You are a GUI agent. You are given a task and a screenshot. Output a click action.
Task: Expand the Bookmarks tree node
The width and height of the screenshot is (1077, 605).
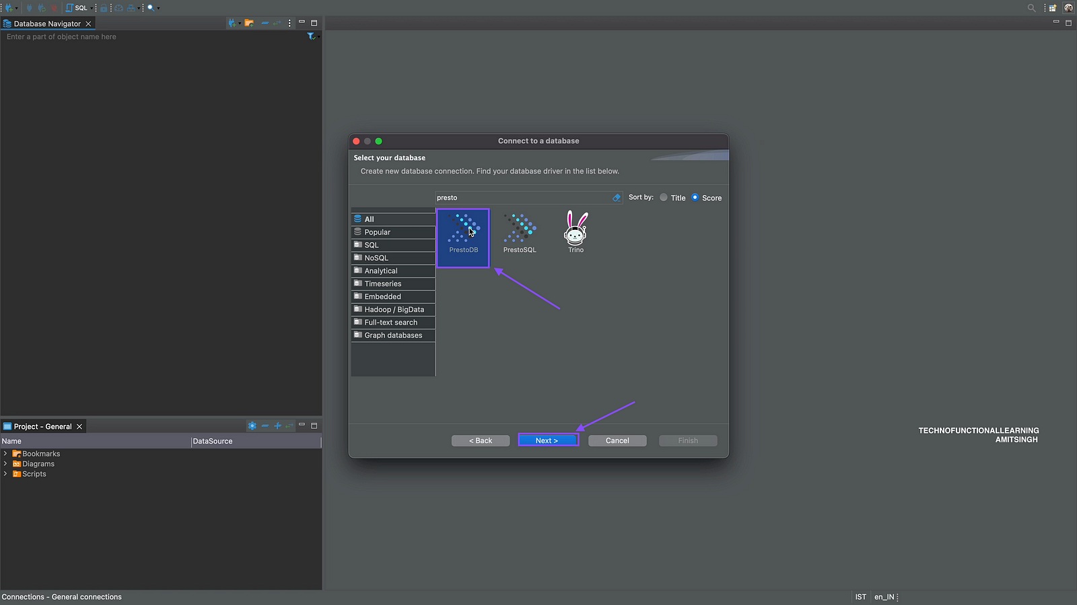coord(5,454)
